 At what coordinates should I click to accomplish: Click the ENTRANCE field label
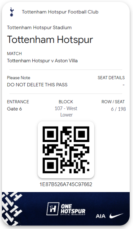tap(18, 102)
